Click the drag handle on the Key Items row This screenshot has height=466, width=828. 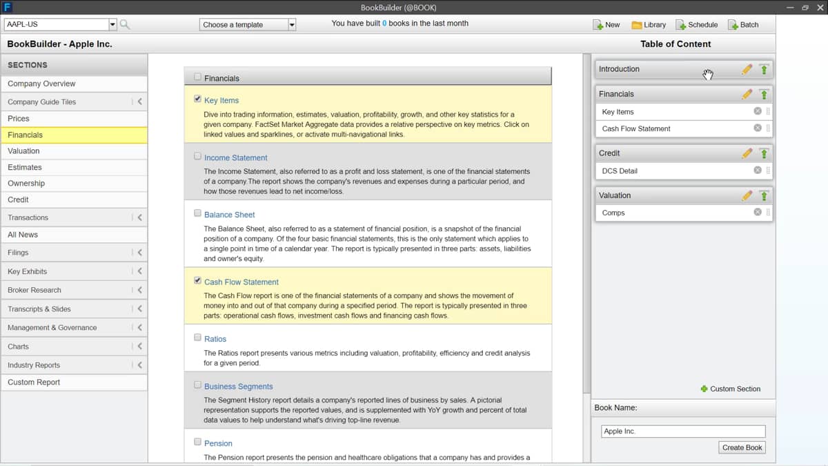768,111
